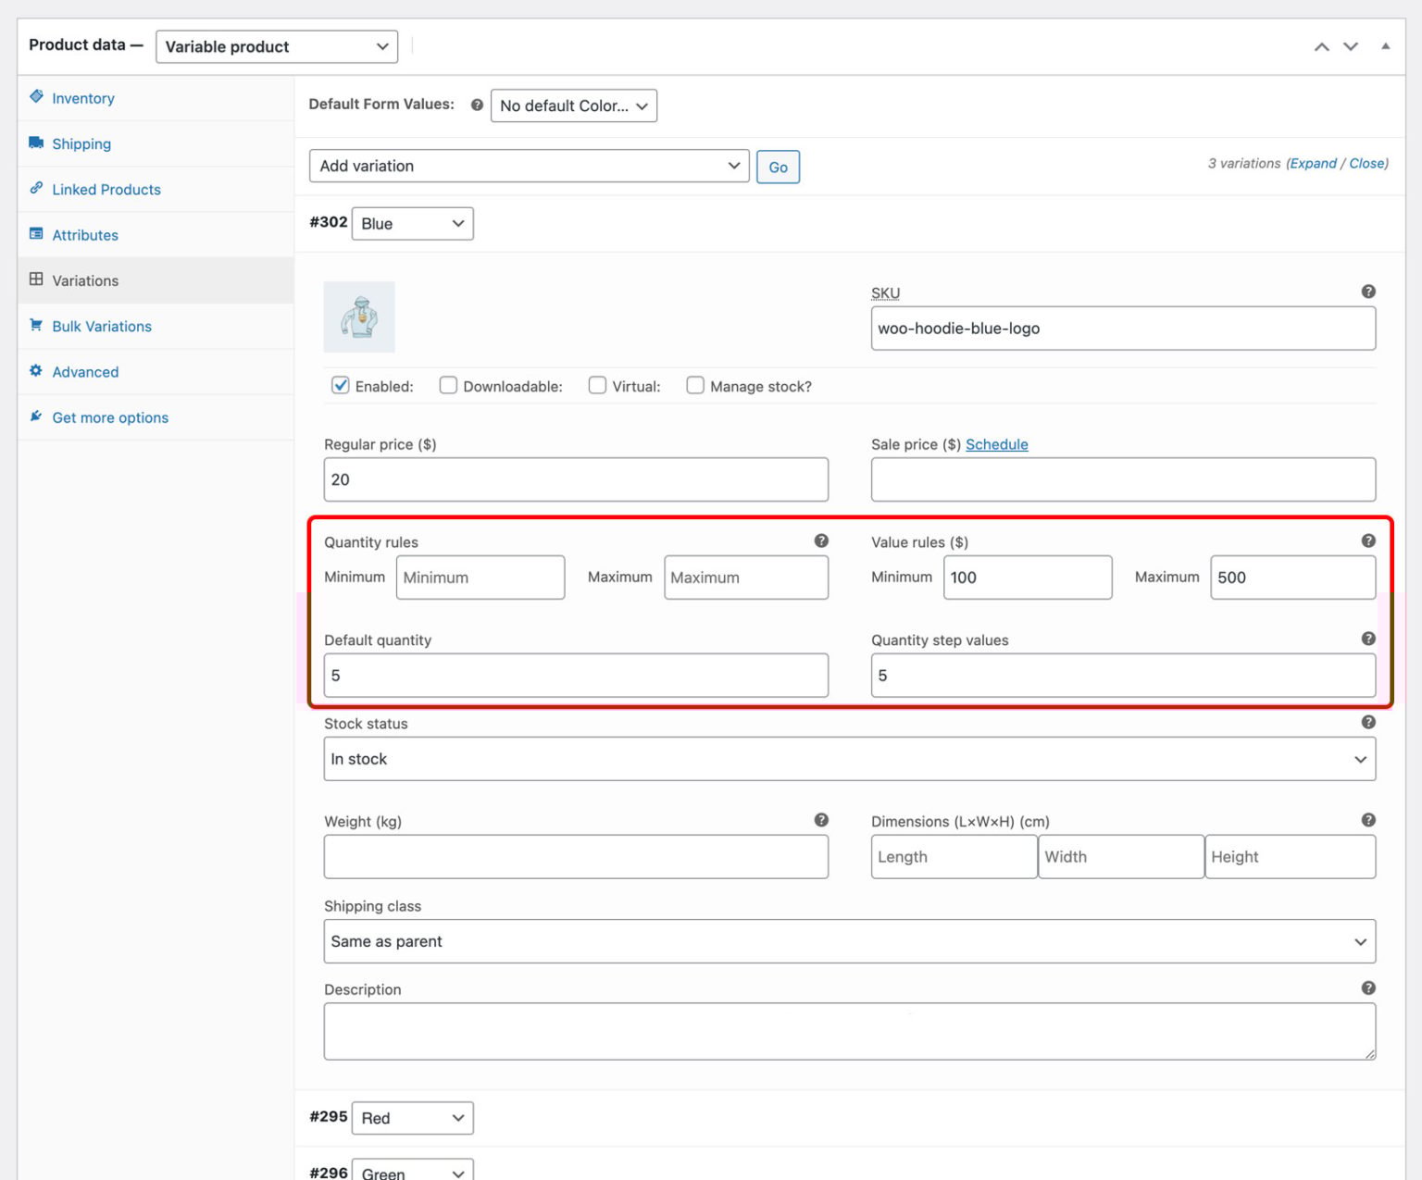Open the Stock status dropdown

point(848,759)
